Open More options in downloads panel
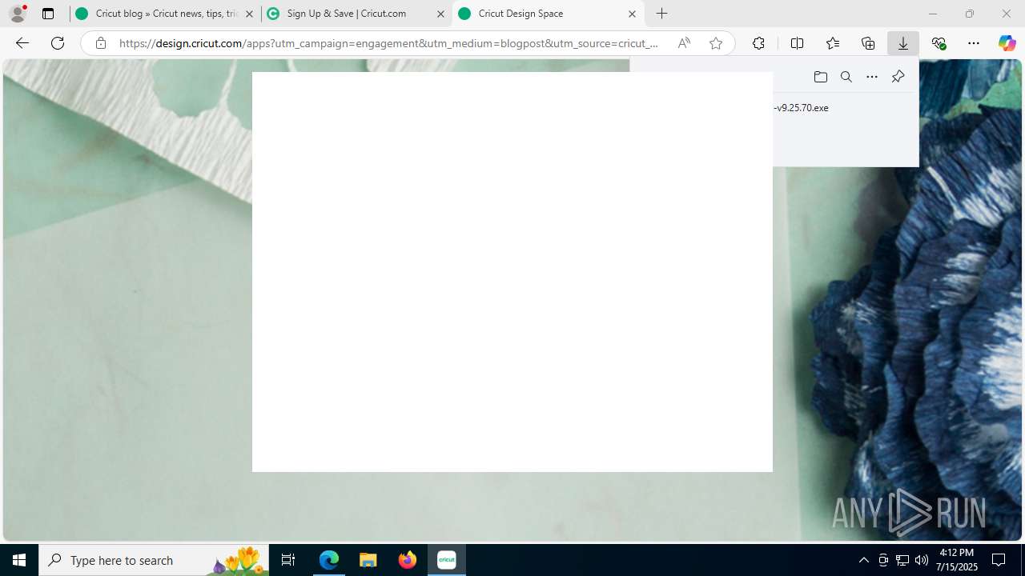This screenshot has height=576, width=1025. click(872, 77)
